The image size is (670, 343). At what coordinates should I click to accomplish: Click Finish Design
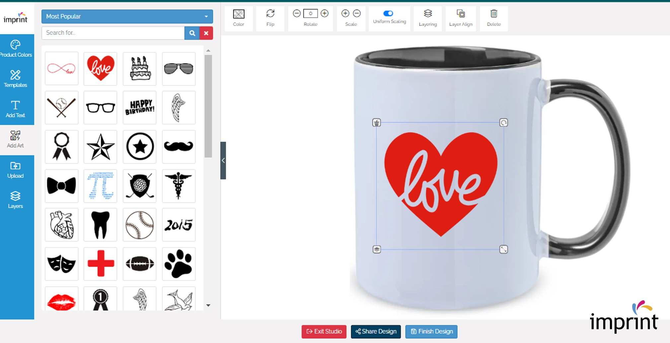point(431,331)
